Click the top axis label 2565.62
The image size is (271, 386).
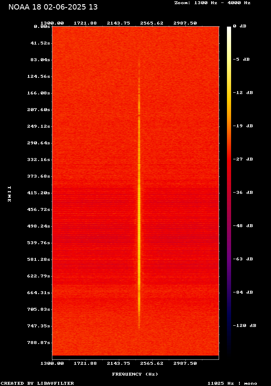point(152,23)
